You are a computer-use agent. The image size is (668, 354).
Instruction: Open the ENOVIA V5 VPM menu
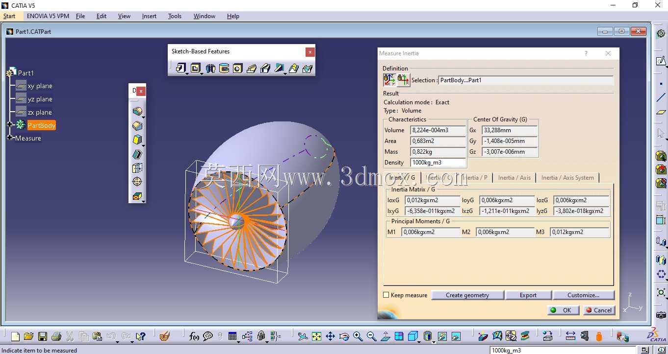pos(48,16)
